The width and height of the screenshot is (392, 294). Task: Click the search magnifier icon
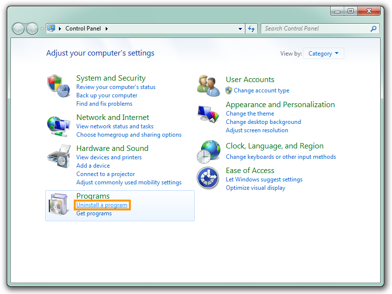click(374, 29)
